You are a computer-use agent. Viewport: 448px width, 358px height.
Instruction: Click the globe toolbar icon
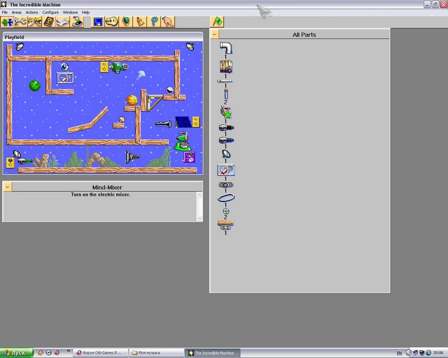tap(126, 22)
